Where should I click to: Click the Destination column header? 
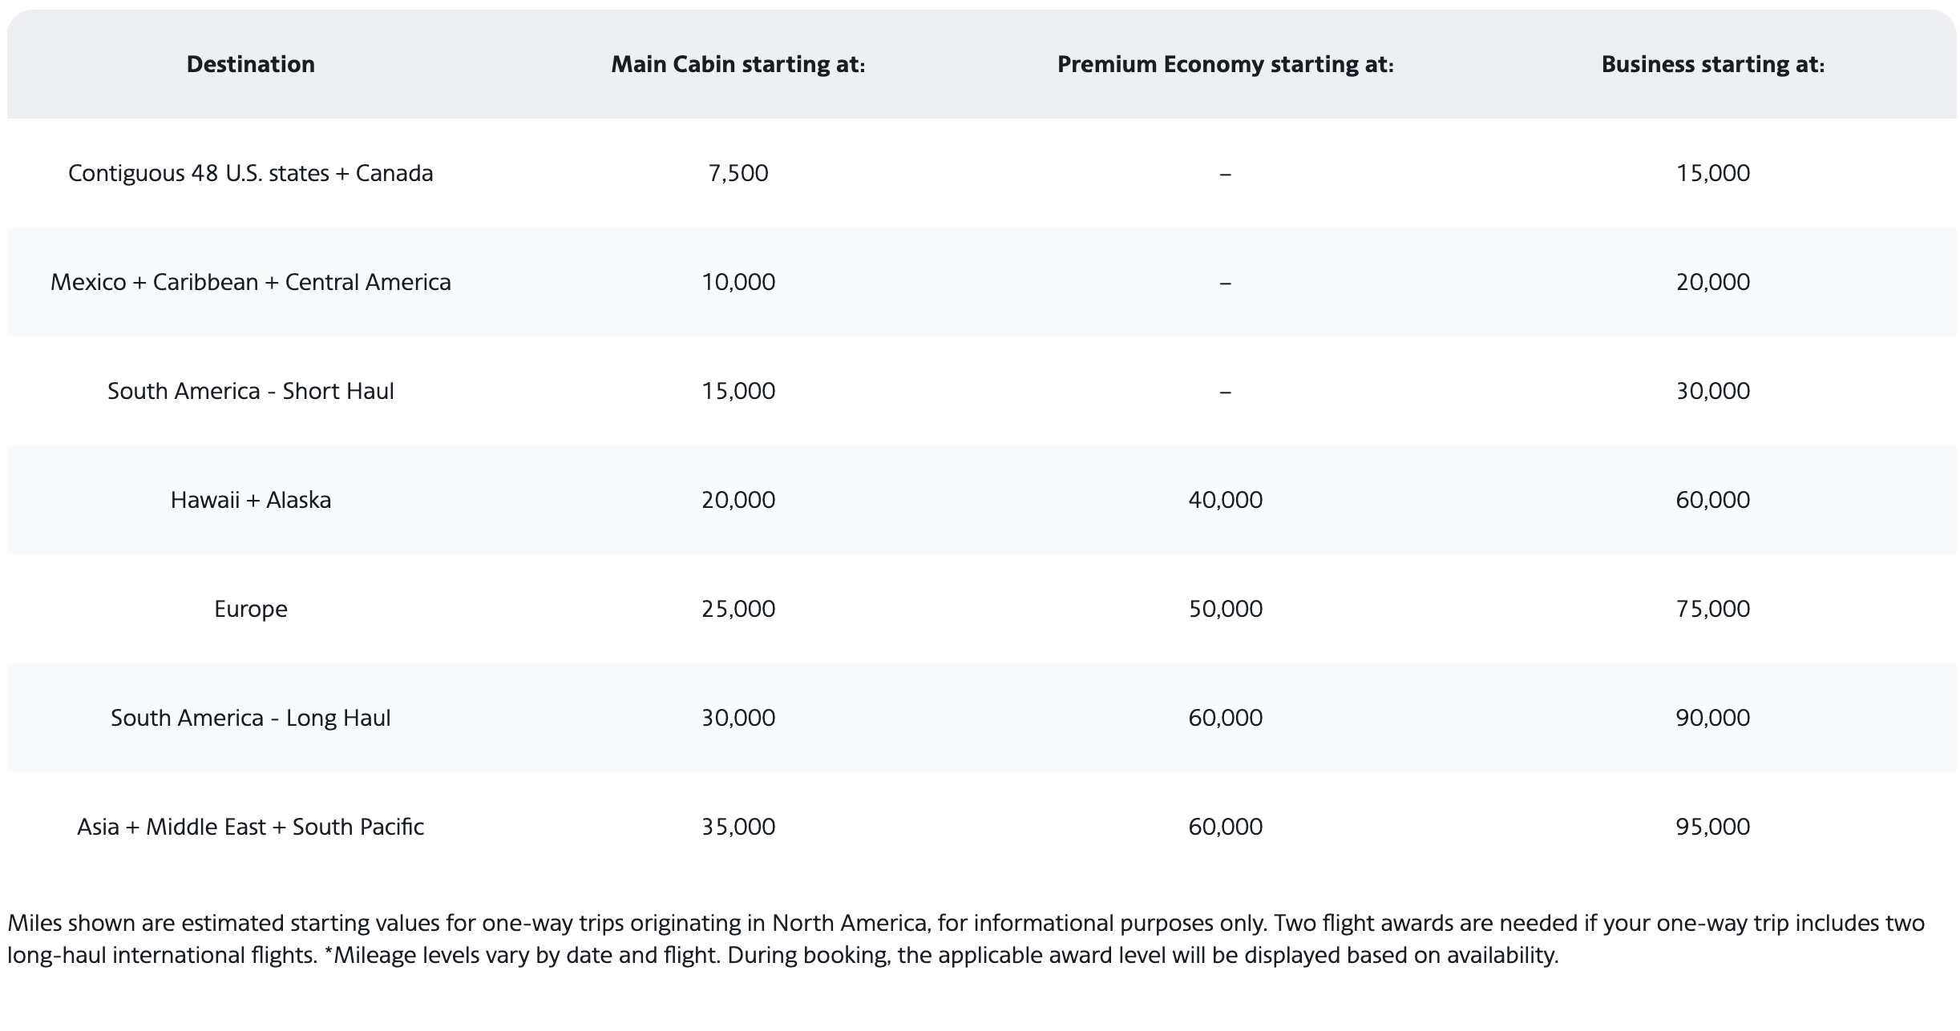[x=250, y=64]
